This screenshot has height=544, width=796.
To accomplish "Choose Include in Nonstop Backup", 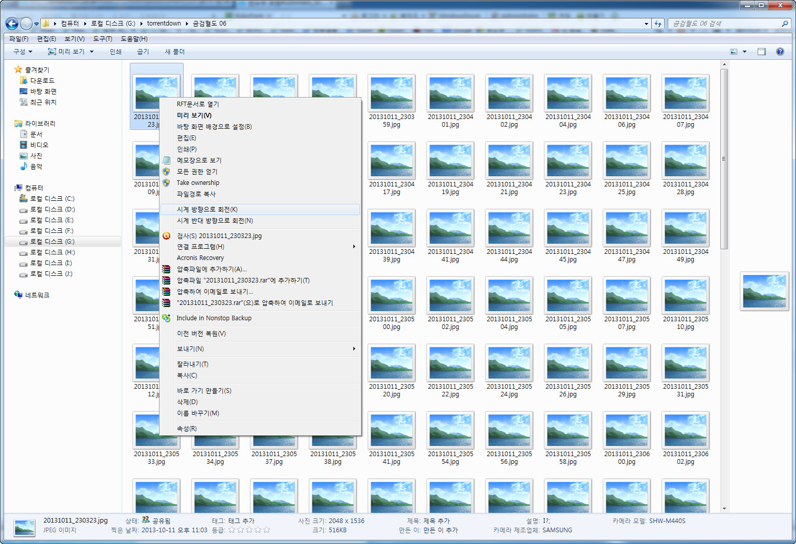I will 260,318.
